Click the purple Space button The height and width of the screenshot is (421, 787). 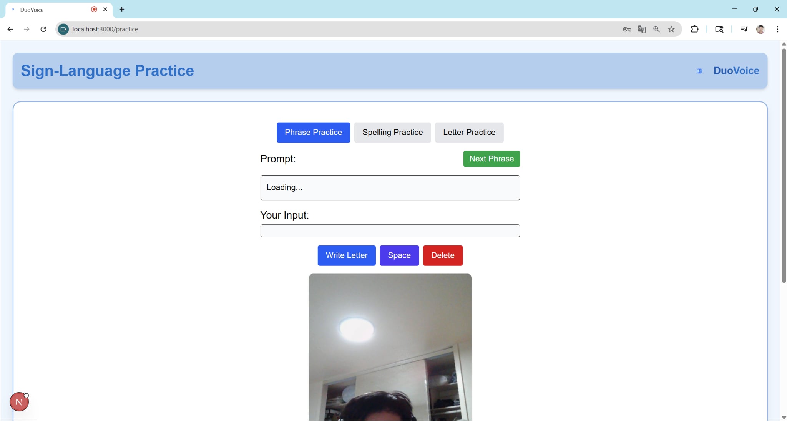click(399, 255)
